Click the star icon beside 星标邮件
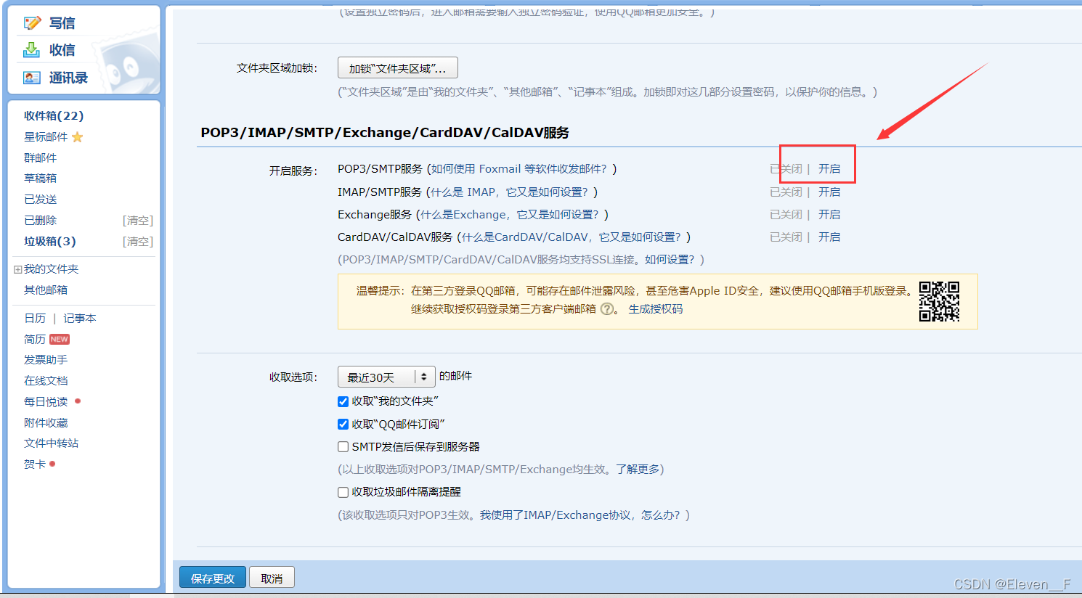Image resolution: width=1082 pixels, height=598 pixels. pos(78,137)
